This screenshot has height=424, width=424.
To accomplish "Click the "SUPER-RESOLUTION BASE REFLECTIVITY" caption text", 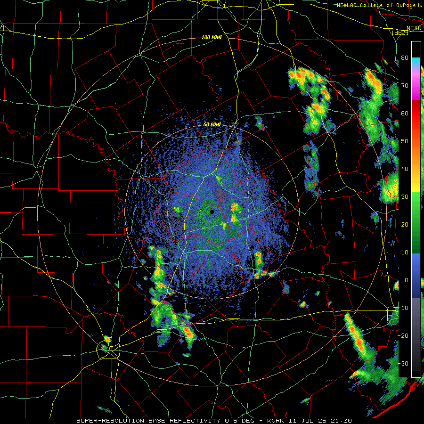I will click(x=148, y=421).
